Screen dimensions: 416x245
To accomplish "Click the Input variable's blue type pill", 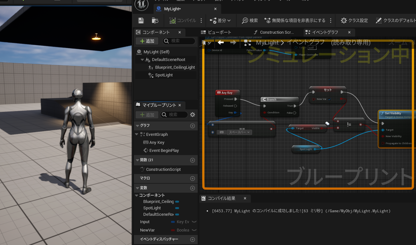I will [173, 222].
